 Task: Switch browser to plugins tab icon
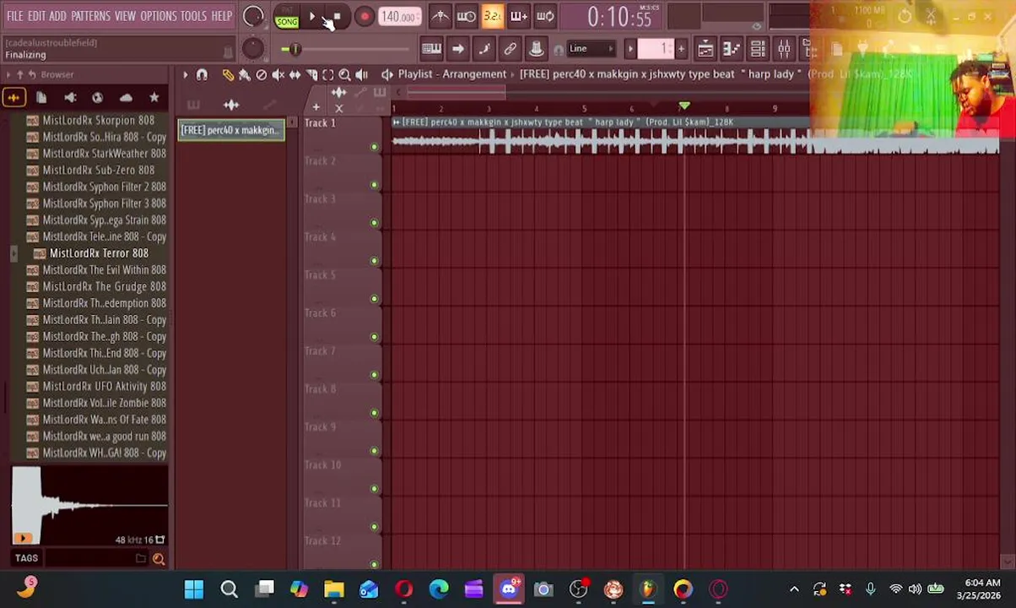click(x=98, y=98)
